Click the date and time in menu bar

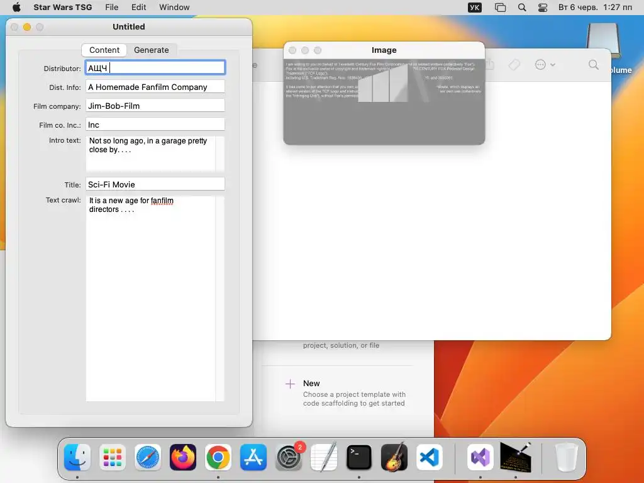[x=595, y=8]
